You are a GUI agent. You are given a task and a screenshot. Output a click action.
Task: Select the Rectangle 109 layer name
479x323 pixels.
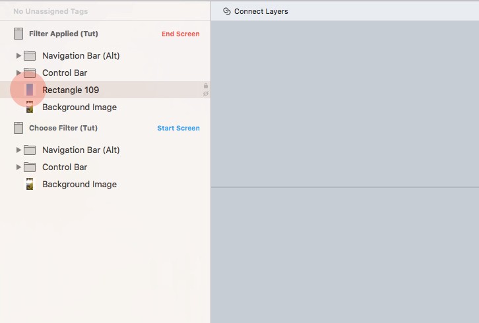coord(71,90)
